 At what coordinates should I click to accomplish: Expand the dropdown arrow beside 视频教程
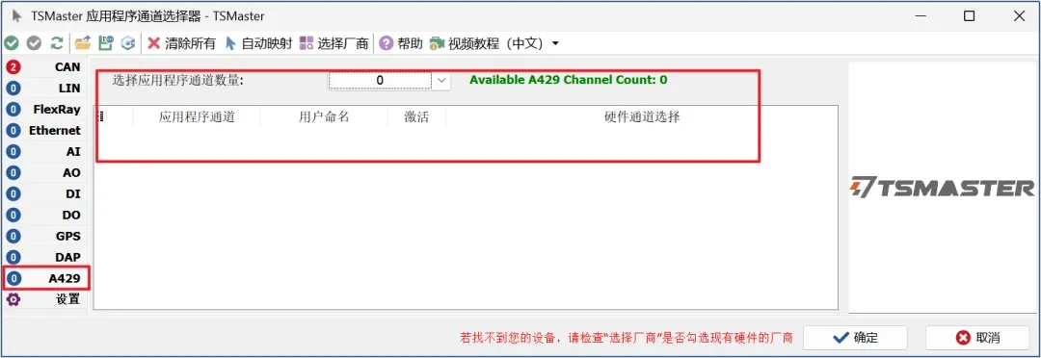(556, 43)
